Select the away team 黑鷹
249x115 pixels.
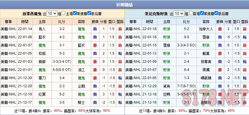[206, 70]
